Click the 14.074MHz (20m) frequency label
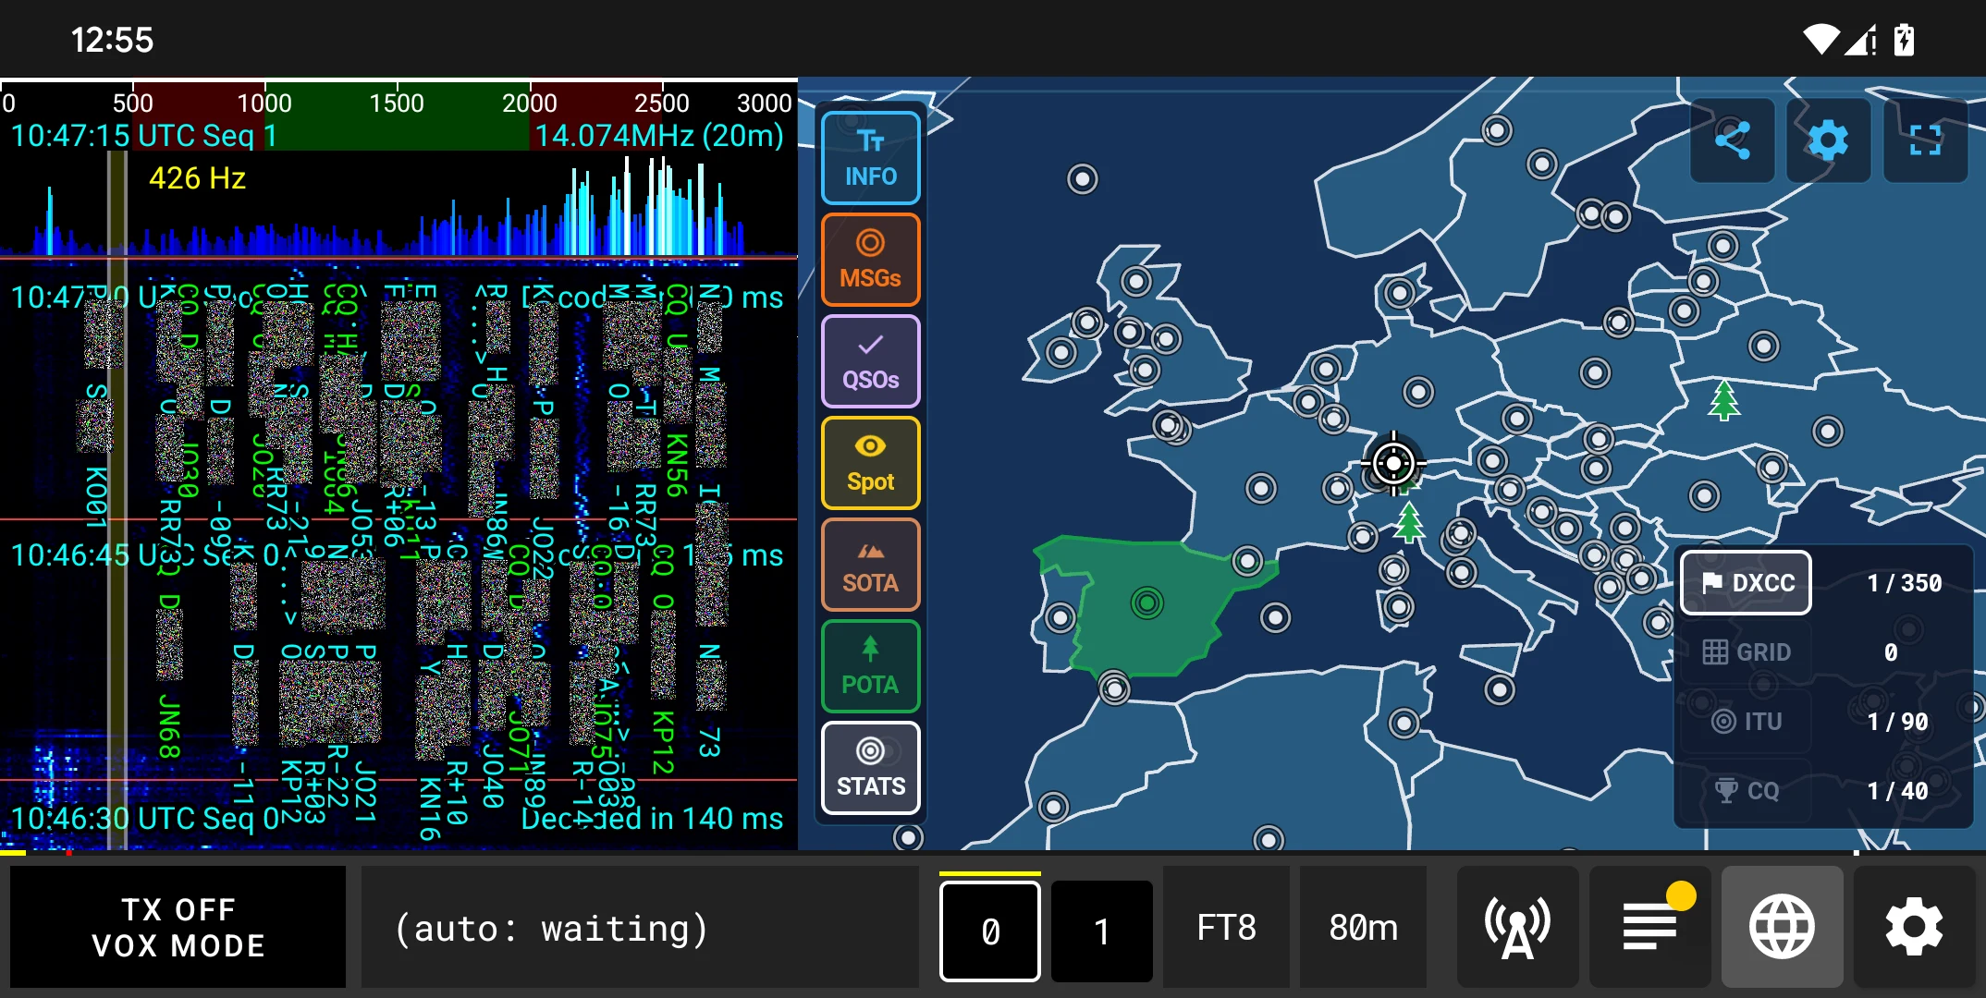This screenshot has height=998, width=1986. 659,136
